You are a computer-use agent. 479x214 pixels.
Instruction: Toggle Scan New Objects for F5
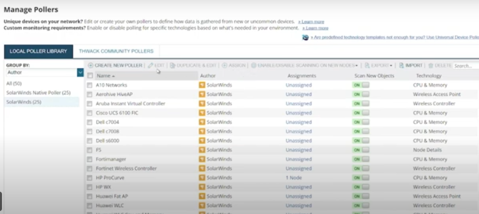(361, 150)
